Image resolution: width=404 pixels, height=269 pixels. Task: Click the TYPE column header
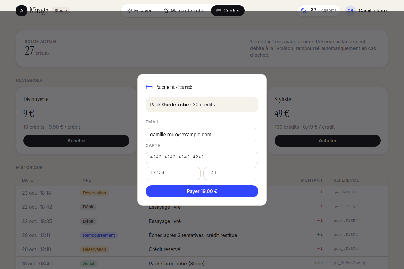[x=86, y=180]
